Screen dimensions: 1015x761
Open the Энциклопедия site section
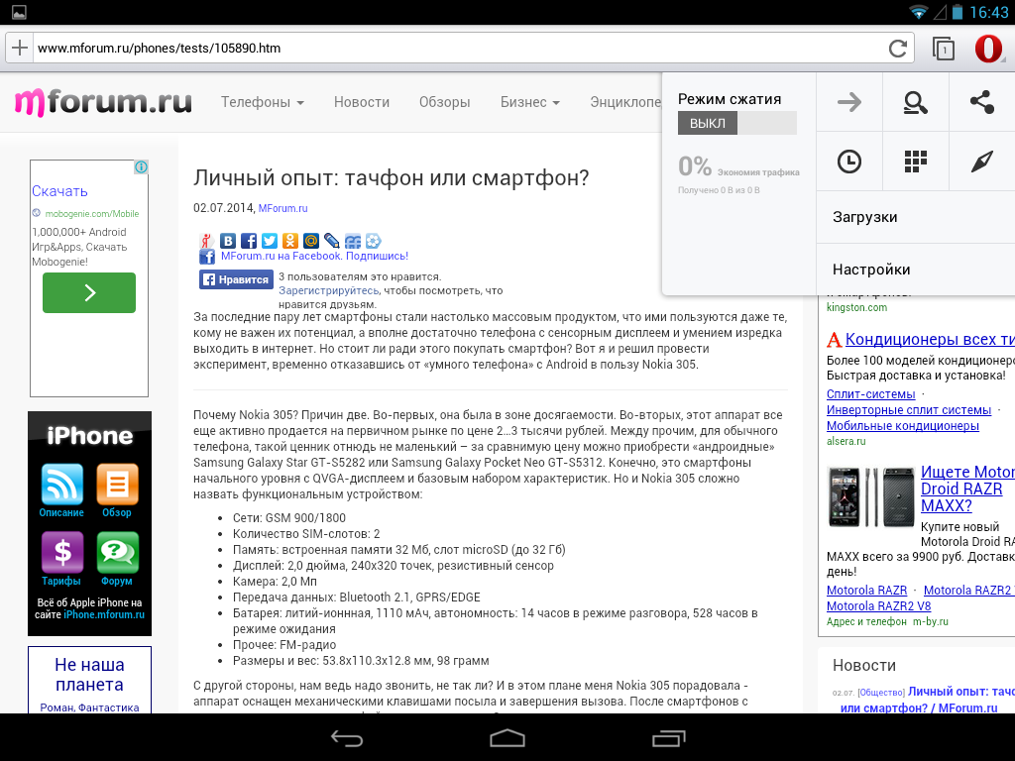click(x=625, y=102)
